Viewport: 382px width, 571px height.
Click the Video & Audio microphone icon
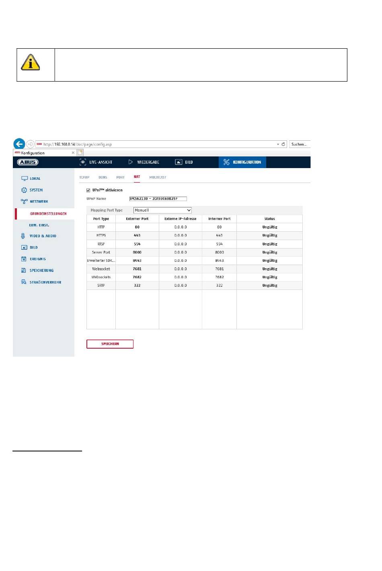click(23, 236)
